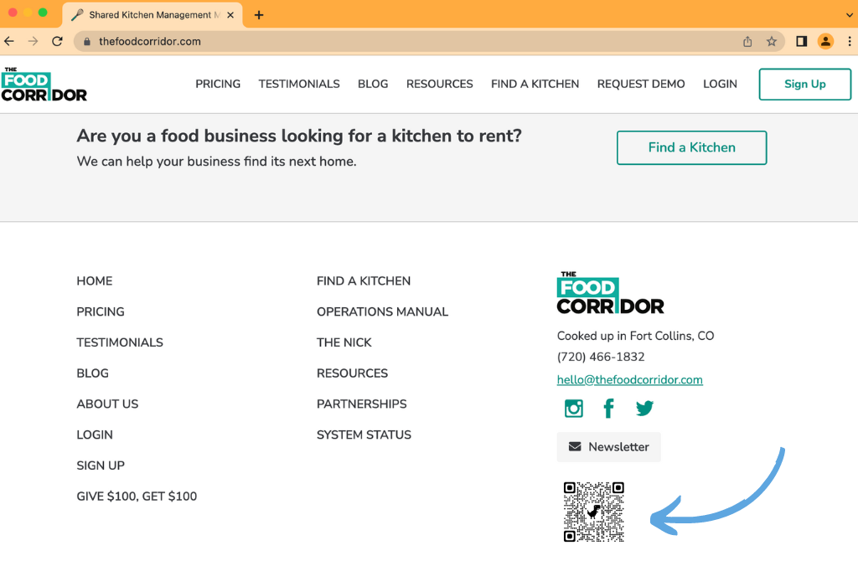Click the site security lock icon

(89, 40)
